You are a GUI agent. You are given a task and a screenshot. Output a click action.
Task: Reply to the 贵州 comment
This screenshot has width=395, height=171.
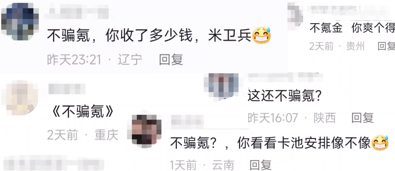pos(386,46)
